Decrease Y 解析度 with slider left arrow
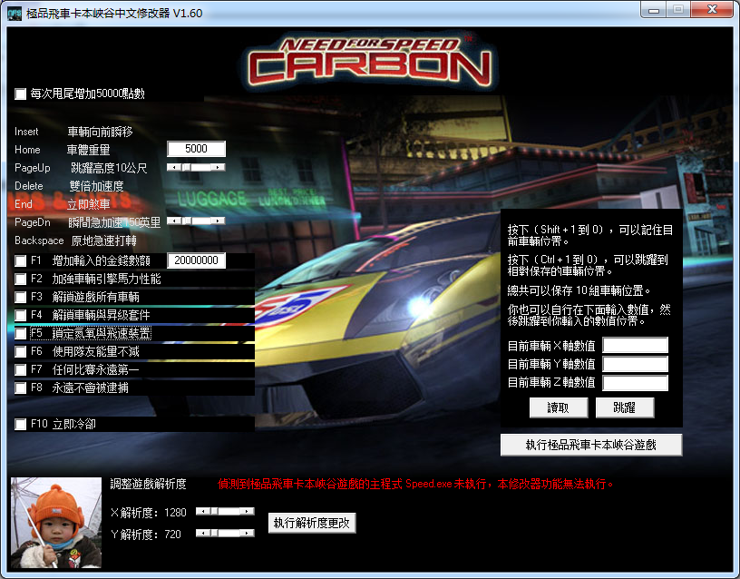Image resolution: width=740 pixels, height=579 pixels. pos(203,533)
